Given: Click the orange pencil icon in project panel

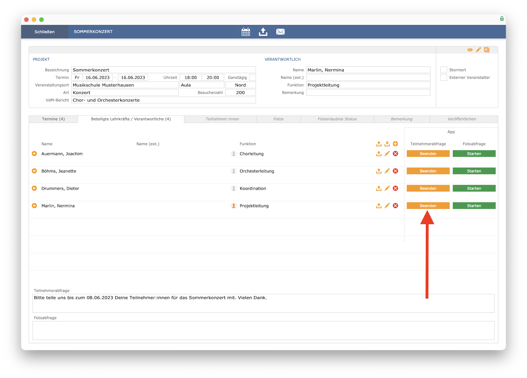Looking at the screenshot, I should click(x=478, y=50).
